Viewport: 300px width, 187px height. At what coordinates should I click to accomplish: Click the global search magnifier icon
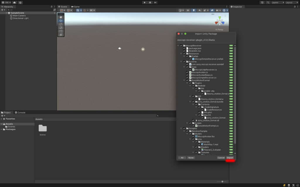pos(268,2)
